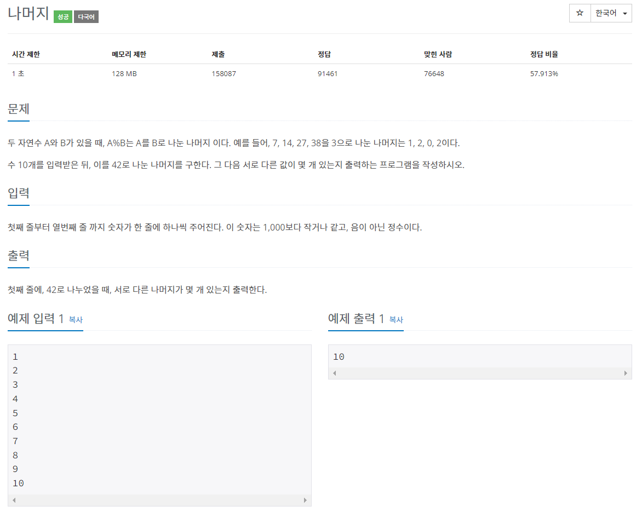Screen dimensions: 642x512
Task: Click the left arrow of the sample output scrollbar
Action: click(x=333, y=373)
